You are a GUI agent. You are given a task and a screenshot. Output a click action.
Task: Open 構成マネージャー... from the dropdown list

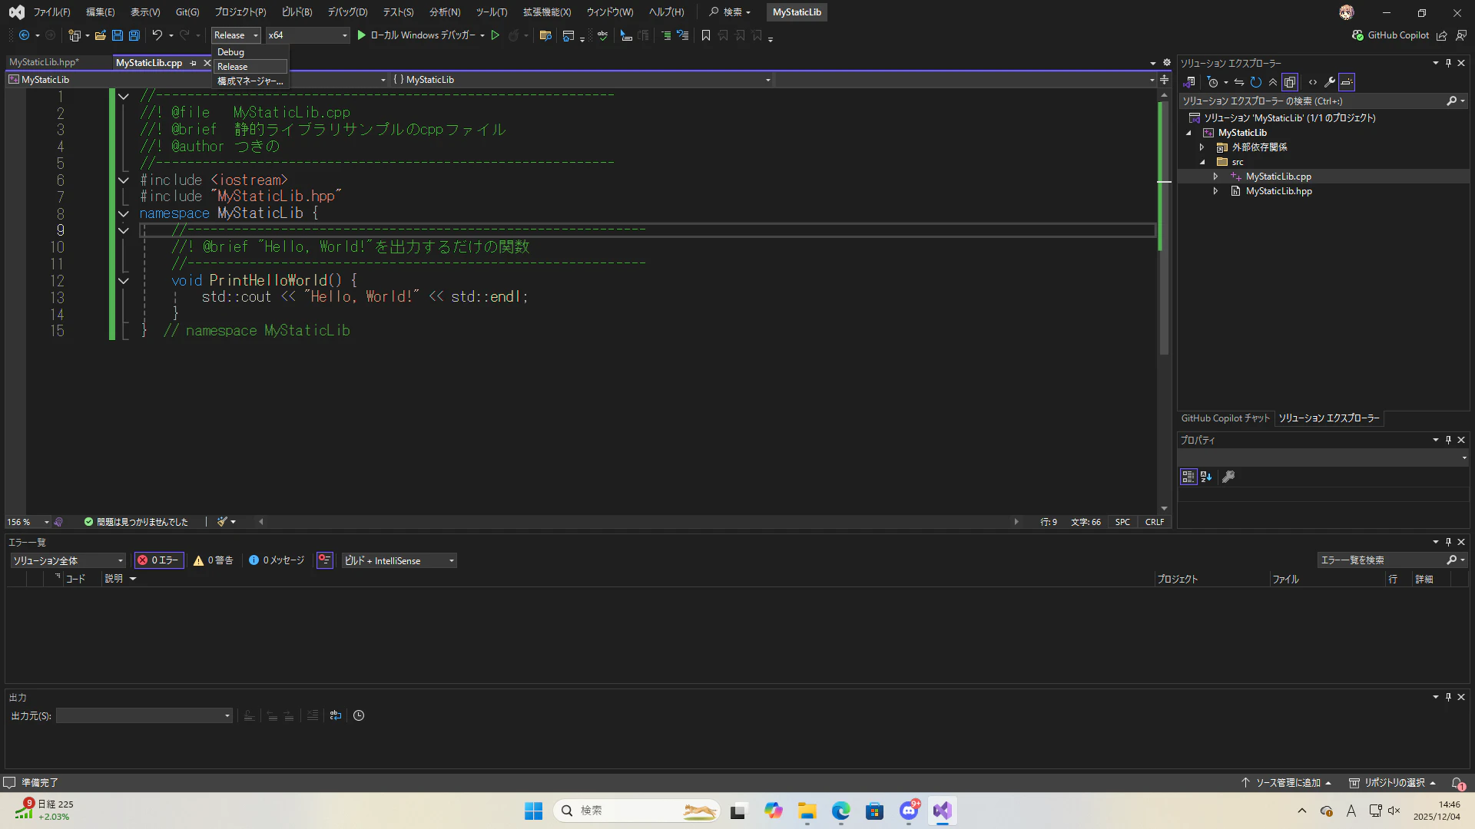[250, 81]
